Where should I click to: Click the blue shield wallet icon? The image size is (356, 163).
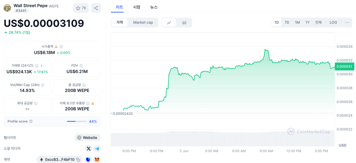click(88, 160)
